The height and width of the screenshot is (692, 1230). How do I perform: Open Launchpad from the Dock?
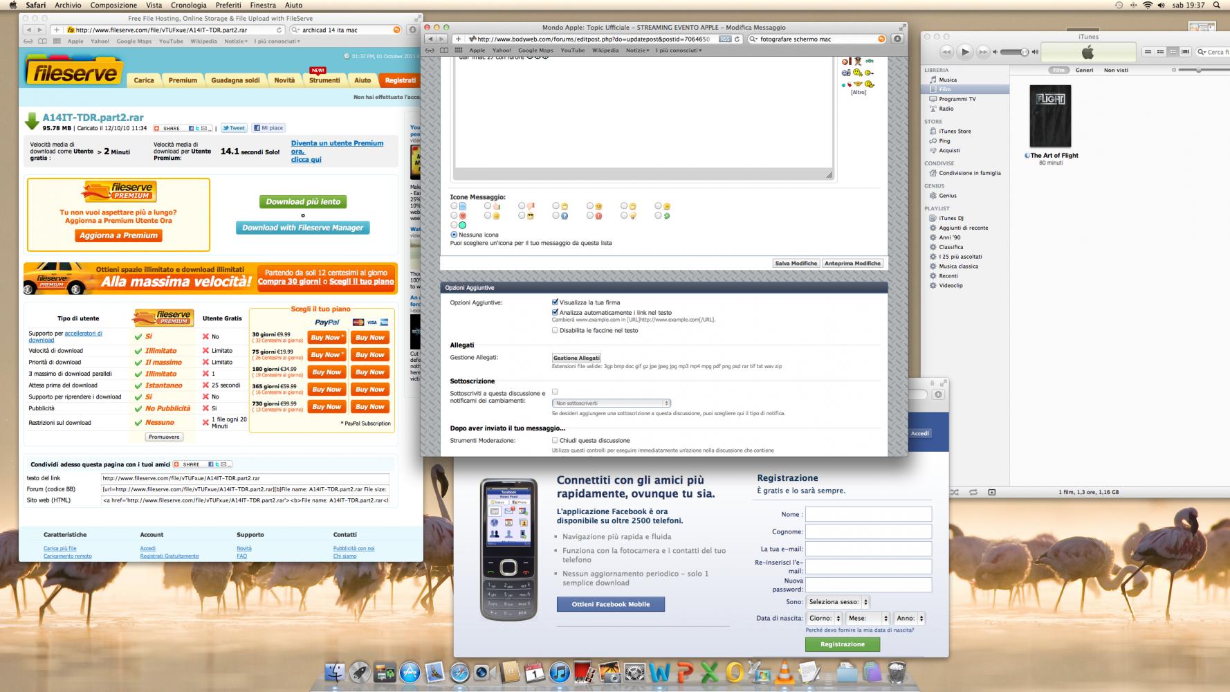[x=359, y=671]
